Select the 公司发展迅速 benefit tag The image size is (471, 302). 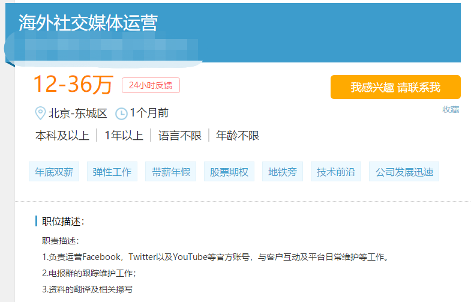pyautogui.click(x=404, y=172)
